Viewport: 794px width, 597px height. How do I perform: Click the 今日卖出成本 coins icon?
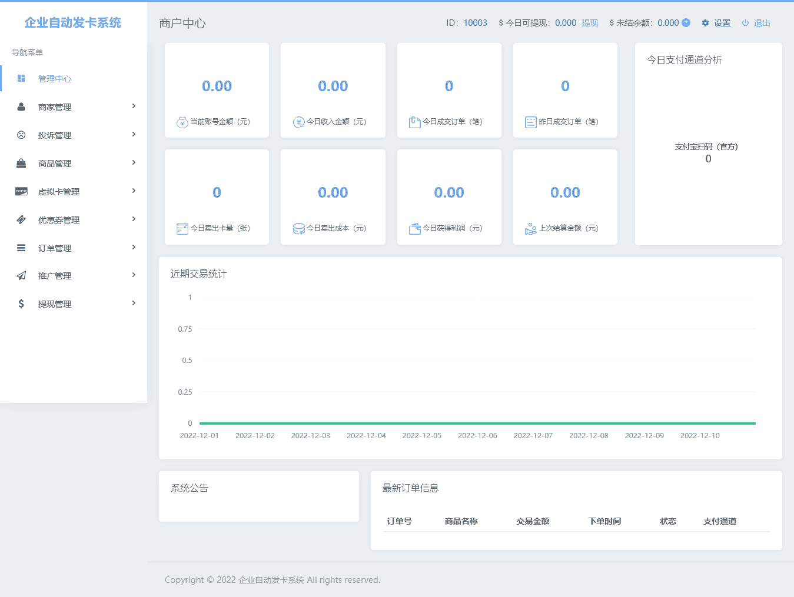[x=299, y=228]
